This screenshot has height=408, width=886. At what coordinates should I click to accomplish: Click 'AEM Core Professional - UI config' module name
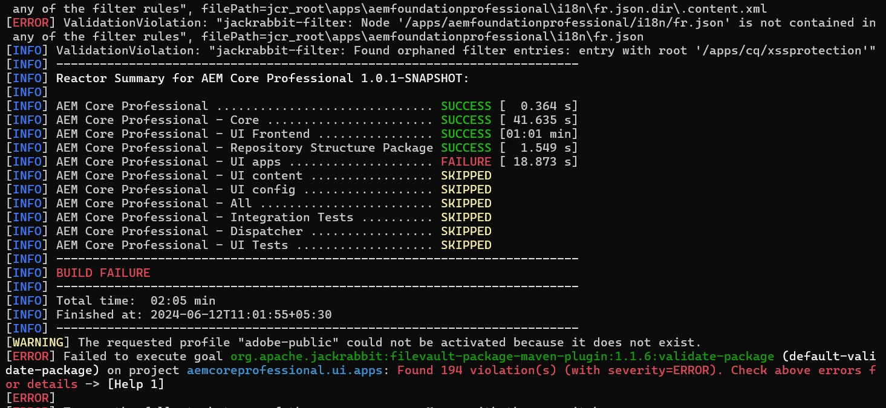tap(175, 190)
